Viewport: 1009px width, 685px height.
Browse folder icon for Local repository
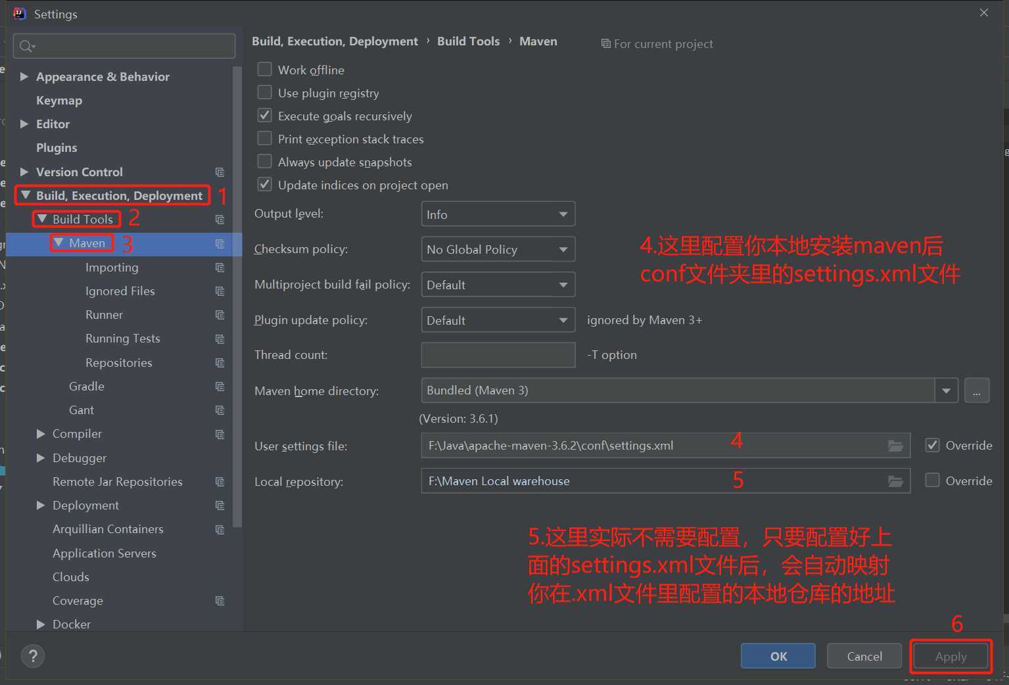coord(895,481)
